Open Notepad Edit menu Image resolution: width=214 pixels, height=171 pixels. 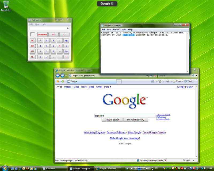click(x=109, y=29)
